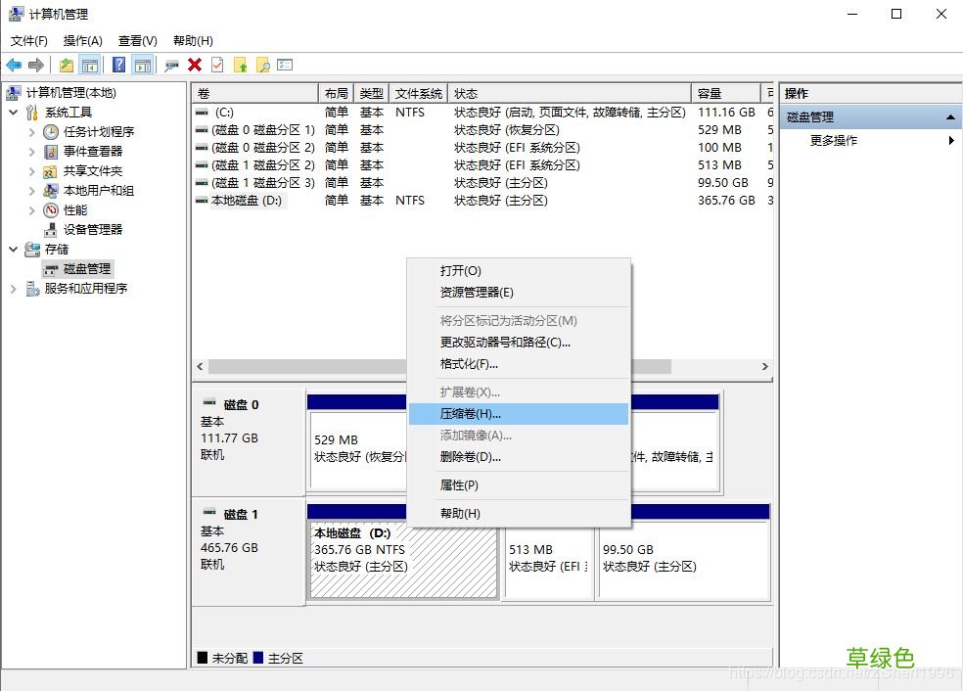This screenshot has height=691, width=963.
Task: Toggle the Action pane visibility icon
Action: point(143,65)
